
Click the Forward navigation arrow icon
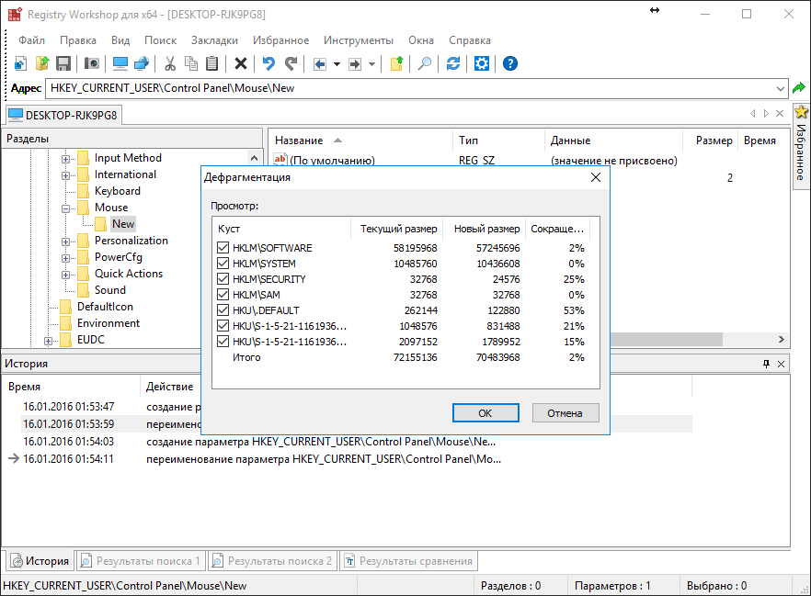click(355, 64)
